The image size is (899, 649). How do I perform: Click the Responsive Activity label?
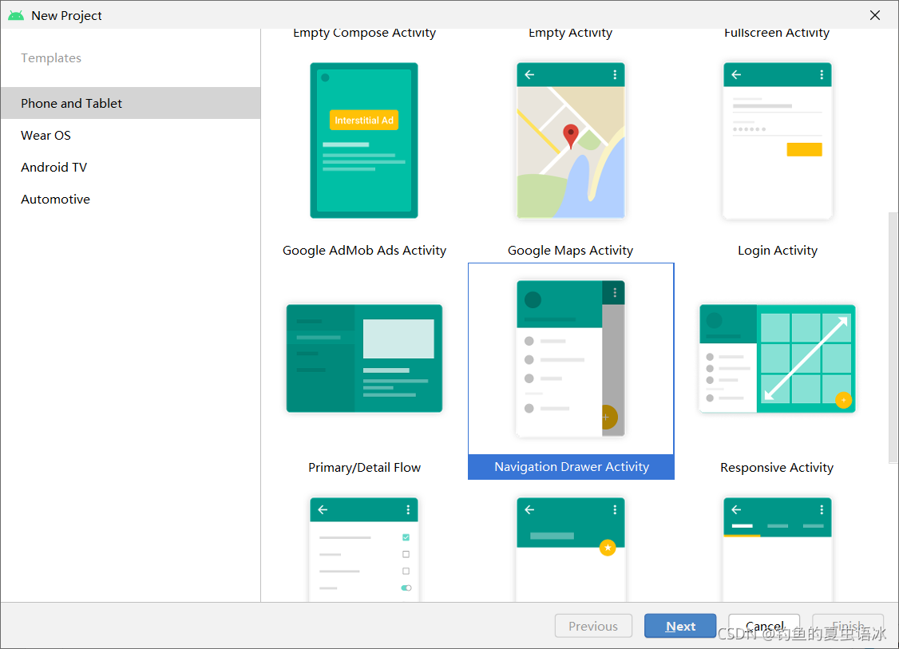(x=777, y=467)
